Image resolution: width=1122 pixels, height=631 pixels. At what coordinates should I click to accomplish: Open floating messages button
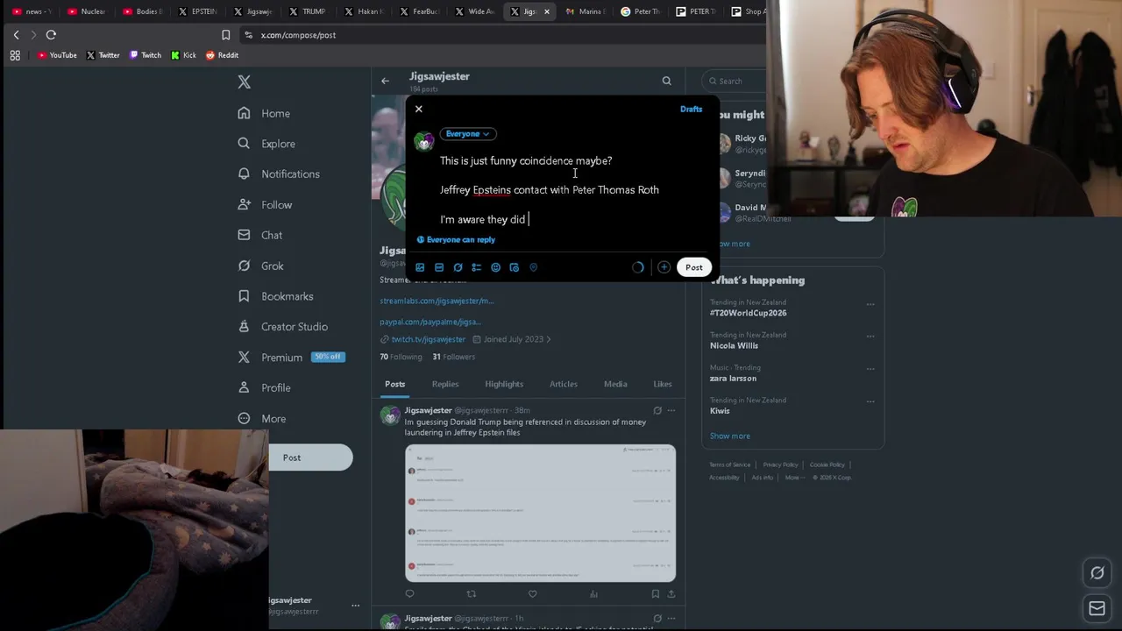tap(1097, 608)
